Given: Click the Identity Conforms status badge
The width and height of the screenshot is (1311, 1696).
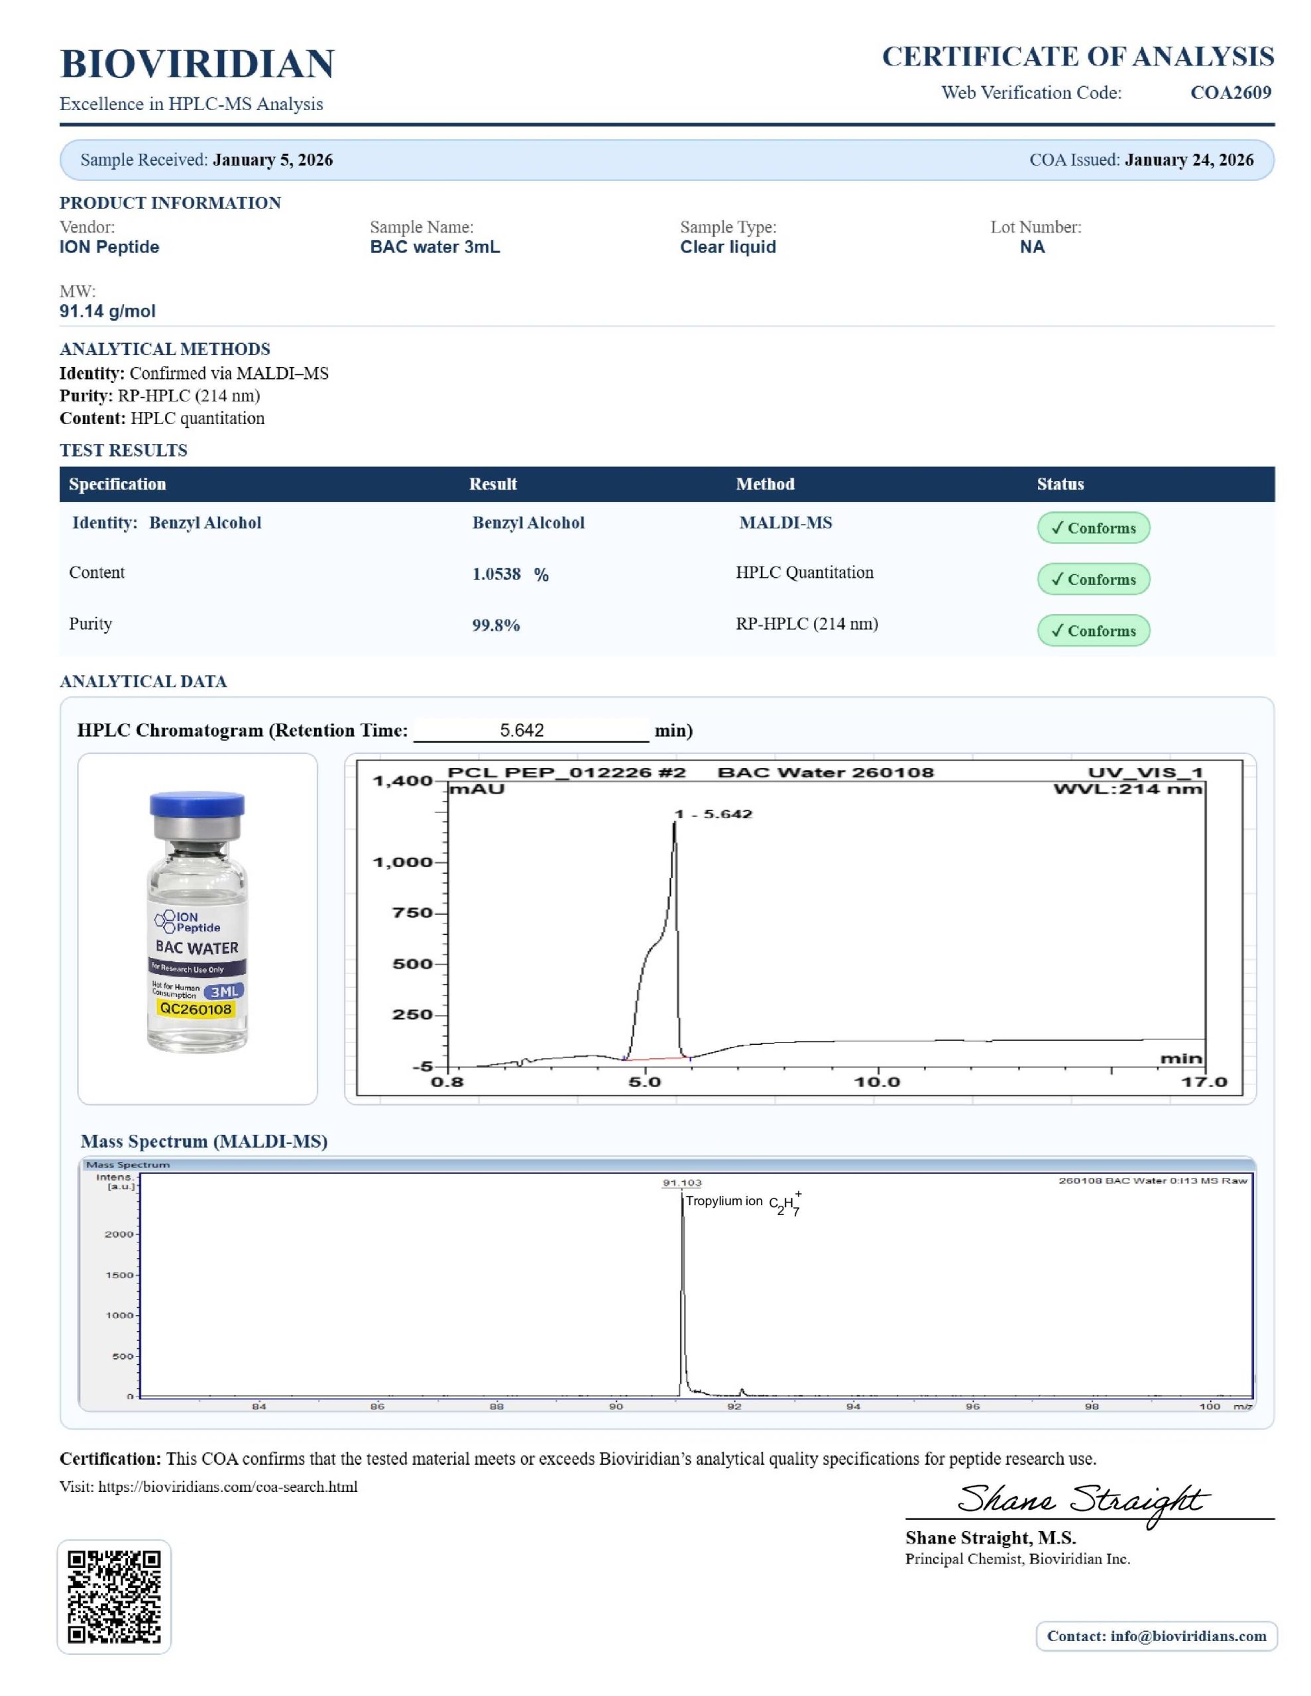Looking at the screenshot, I should pos(1093,528).
